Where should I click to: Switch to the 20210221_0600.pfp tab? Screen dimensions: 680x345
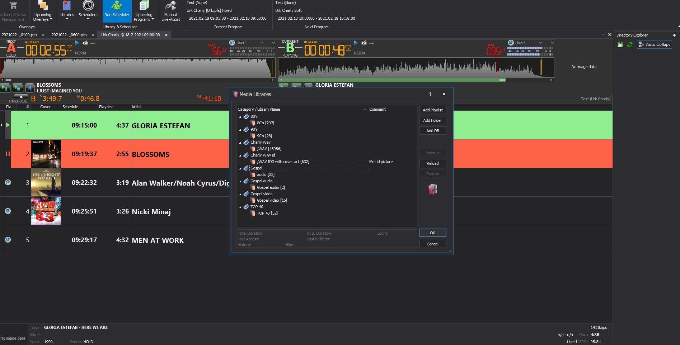click(69, 35)
